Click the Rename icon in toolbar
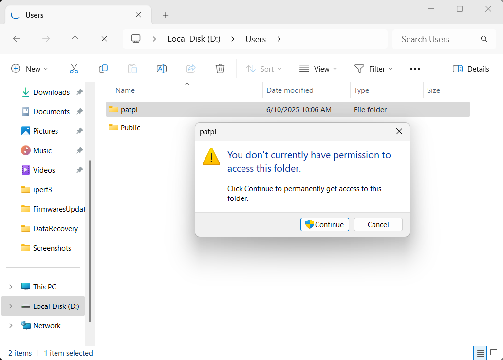 tap(162, 69)
